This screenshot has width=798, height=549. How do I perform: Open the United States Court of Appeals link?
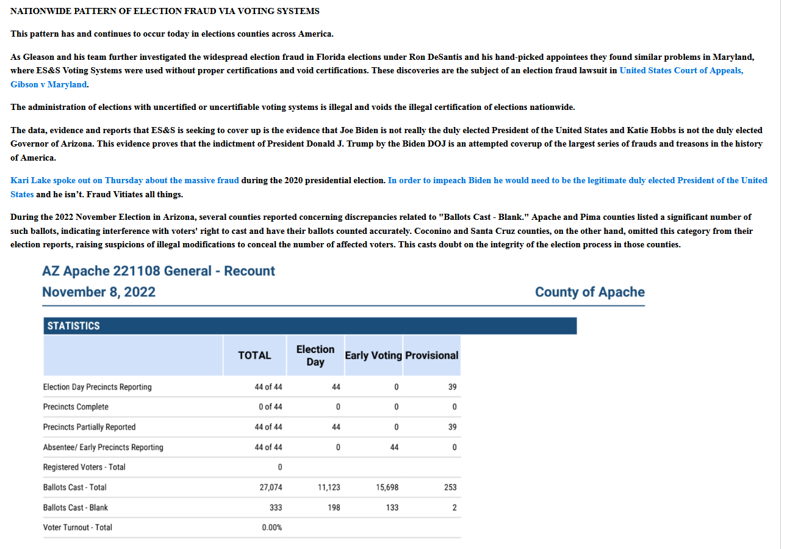(681, 70)
